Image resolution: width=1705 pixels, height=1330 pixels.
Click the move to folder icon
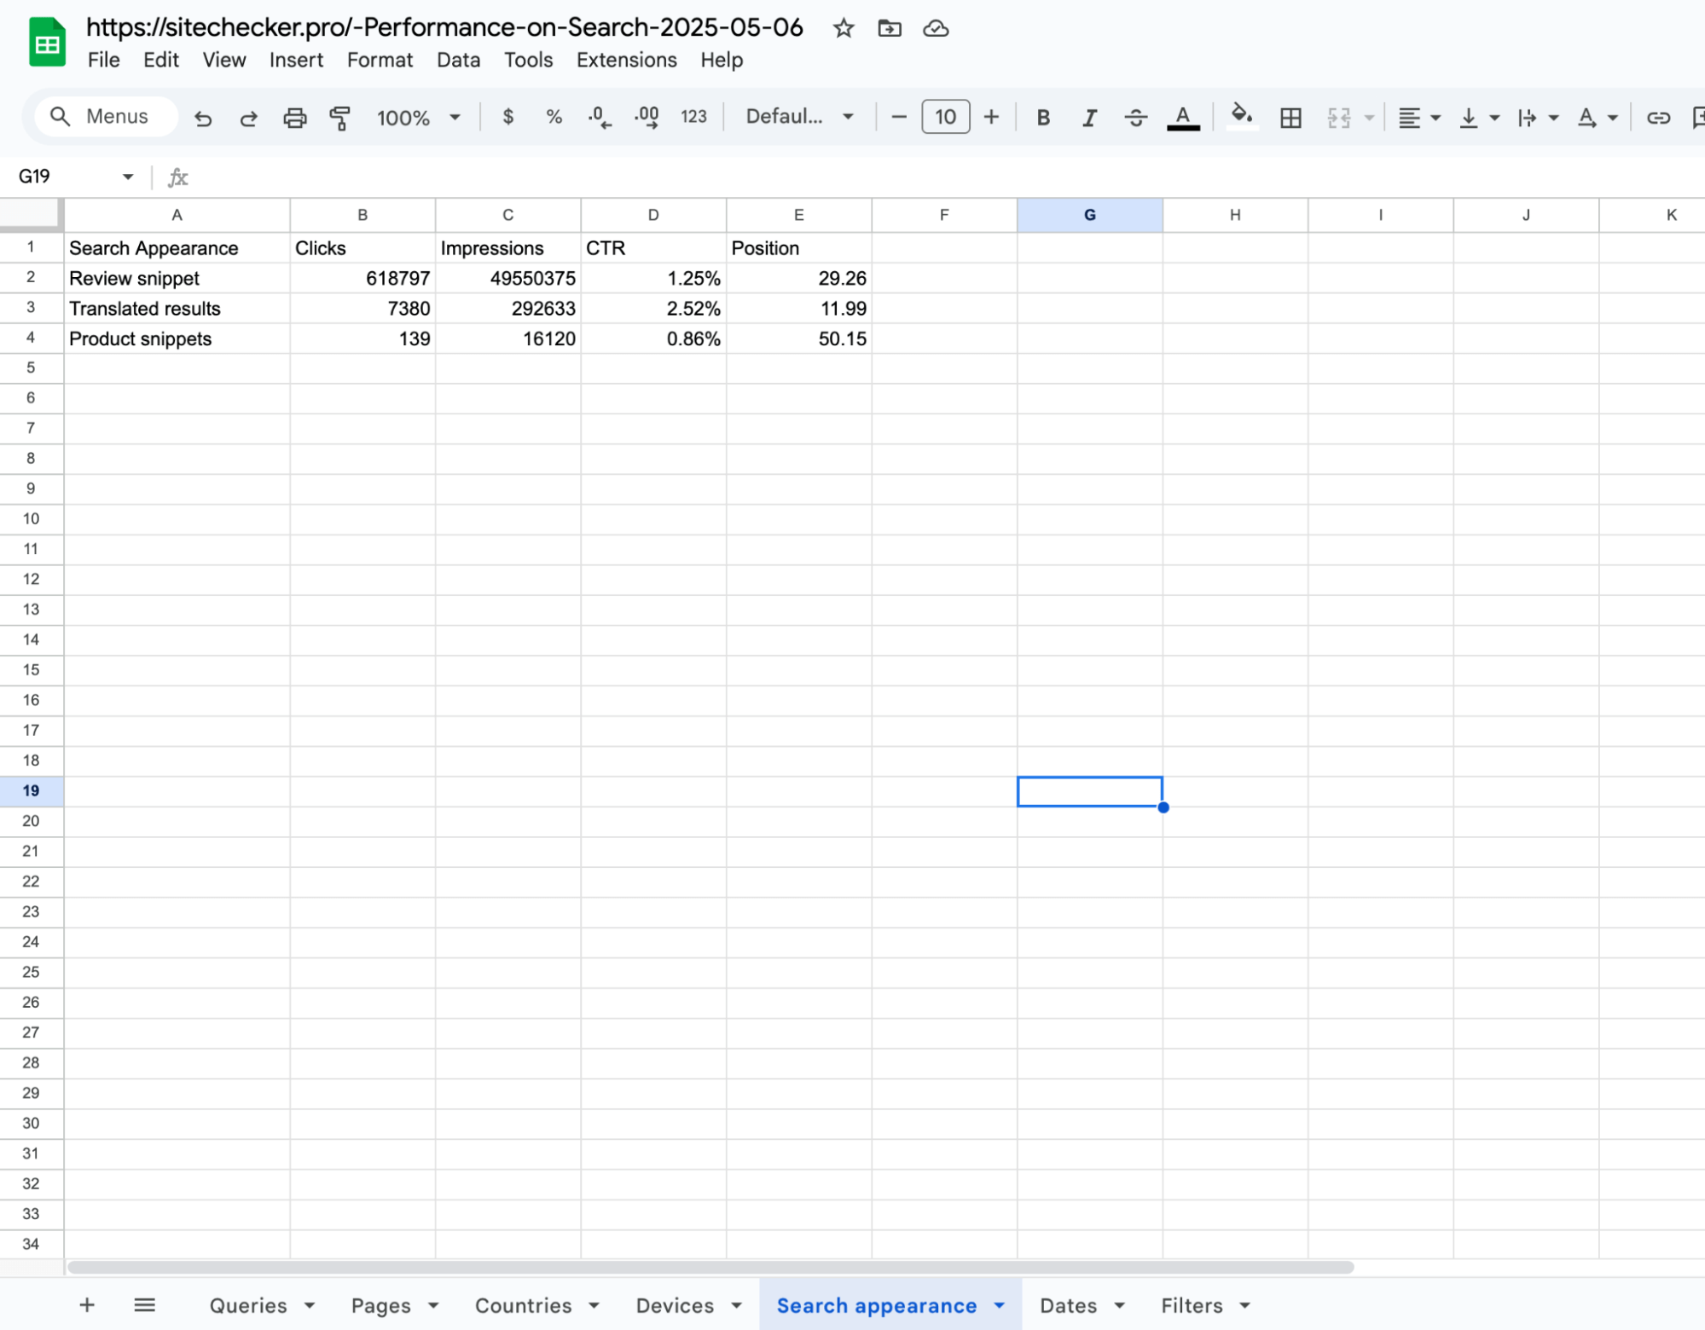[x=890, y=28]
